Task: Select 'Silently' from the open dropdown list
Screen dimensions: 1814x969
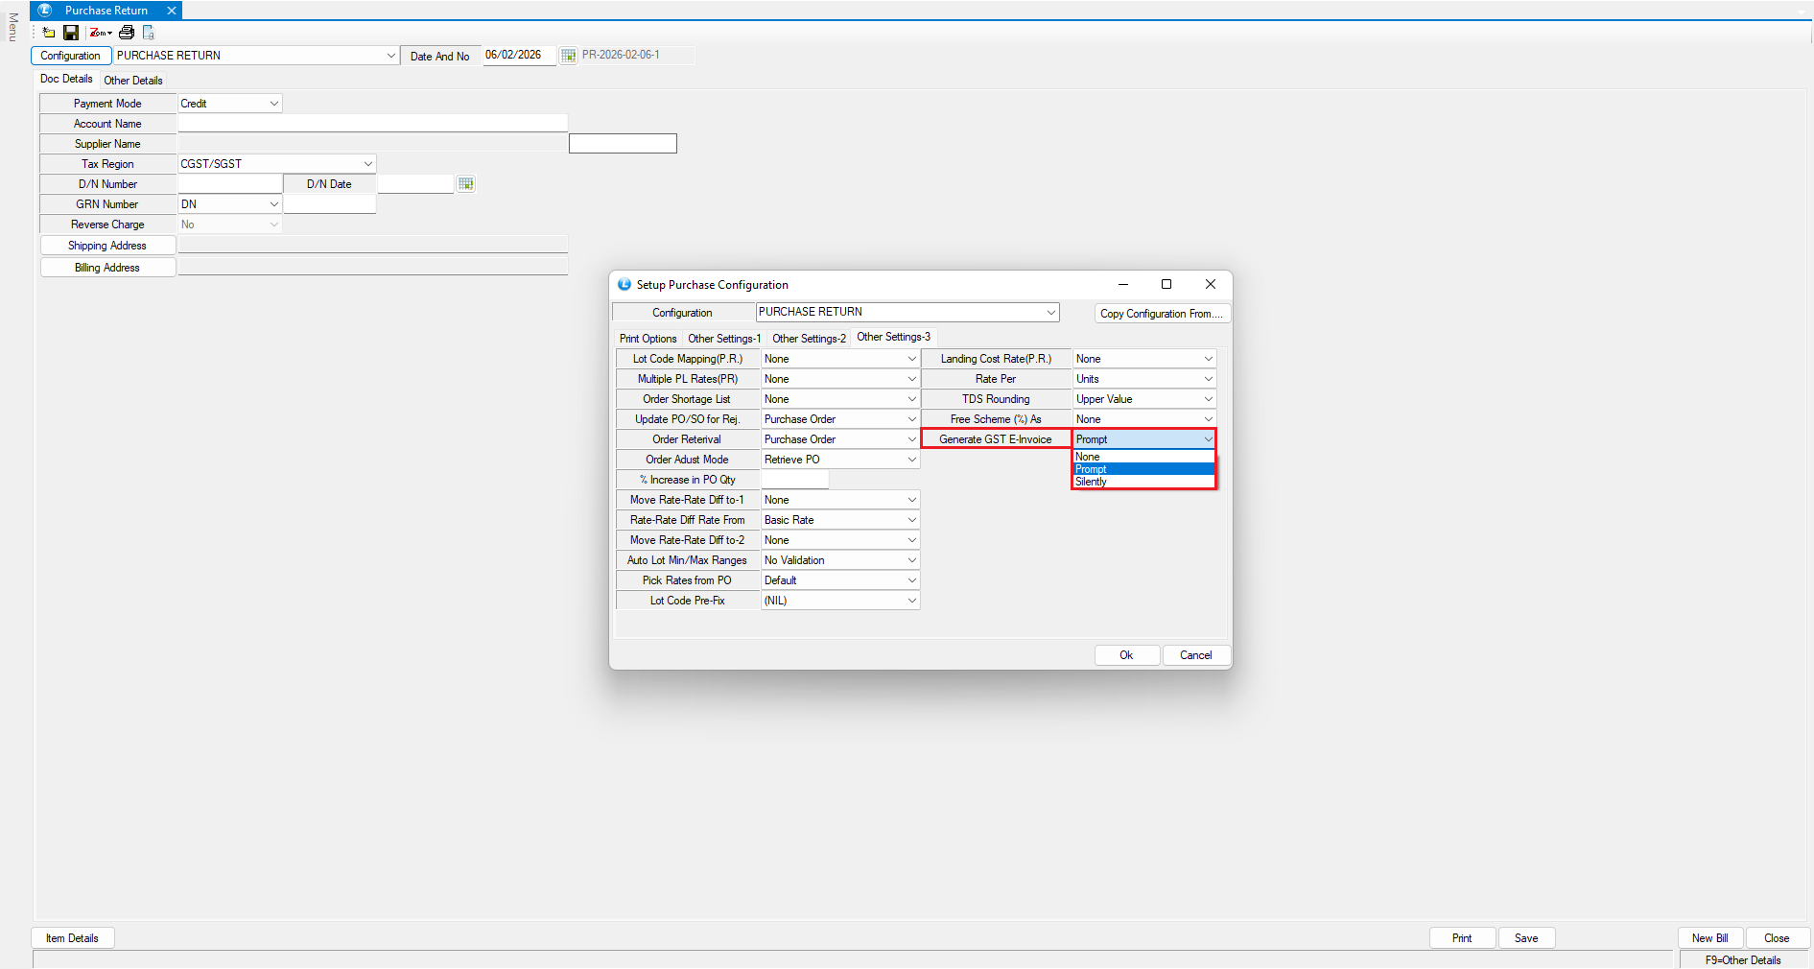Action: (1092, 483)
